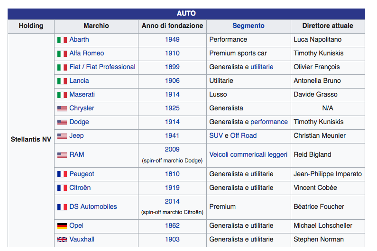This screenshot has width=377, height=251.
Task: Click the founding year 1899 link
Action: (172, 67)
